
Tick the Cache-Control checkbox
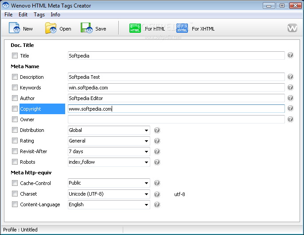pyautogui.click(x=15, y=183)
